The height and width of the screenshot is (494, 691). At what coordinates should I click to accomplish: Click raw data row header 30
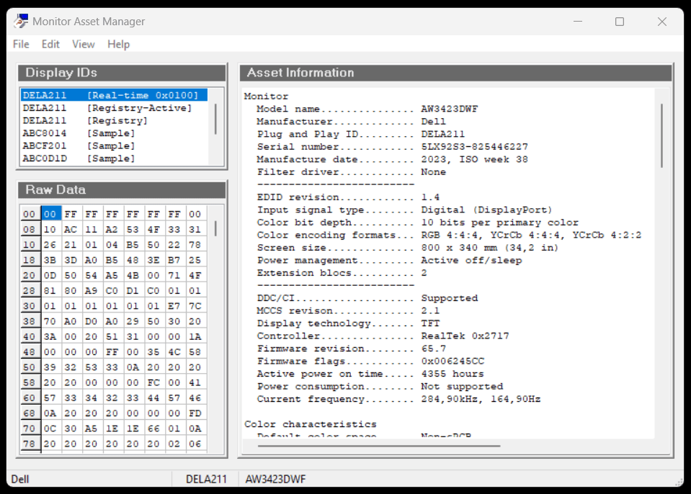tap(30, 306)
